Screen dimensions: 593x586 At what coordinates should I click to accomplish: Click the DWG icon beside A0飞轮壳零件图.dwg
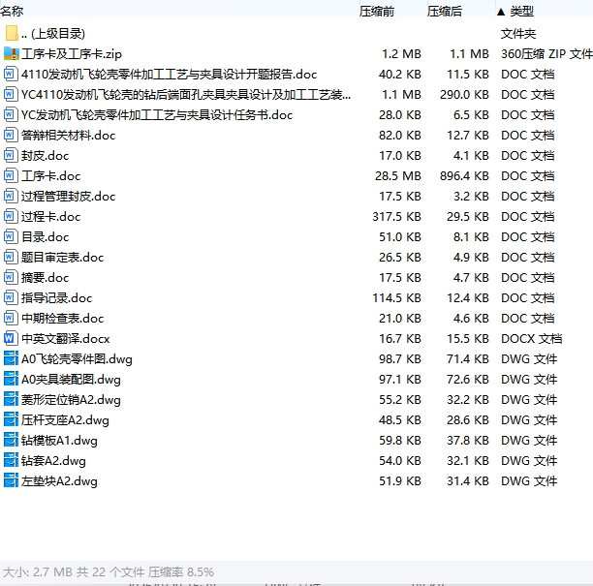coord(11,358)
